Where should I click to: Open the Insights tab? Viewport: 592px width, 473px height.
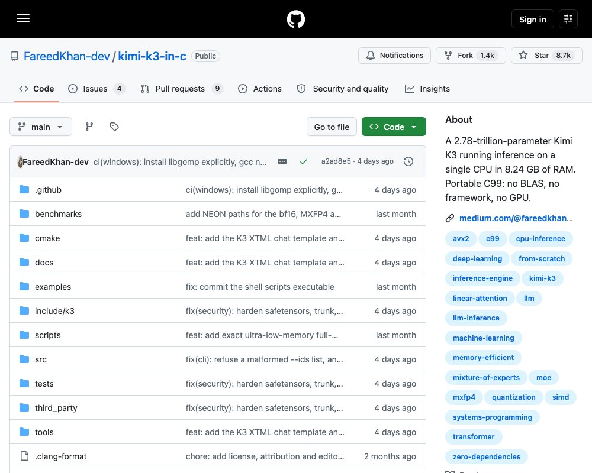click(x=427, y=89)
